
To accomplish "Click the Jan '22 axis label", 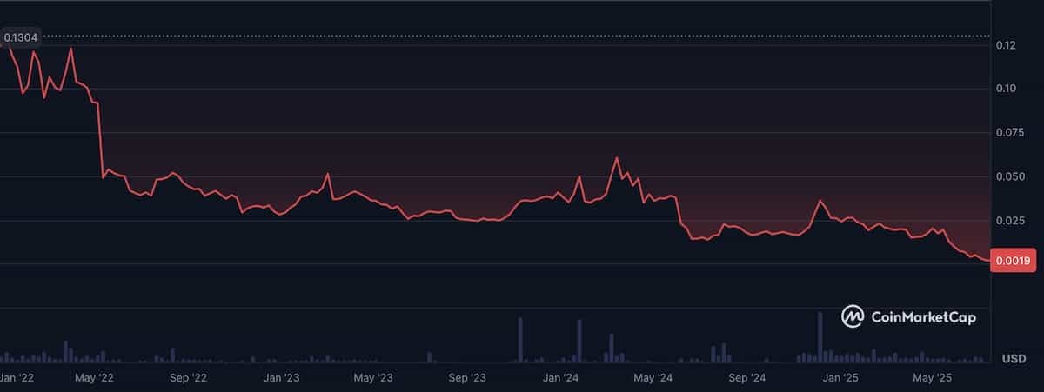I will click(x=17, y=378).
